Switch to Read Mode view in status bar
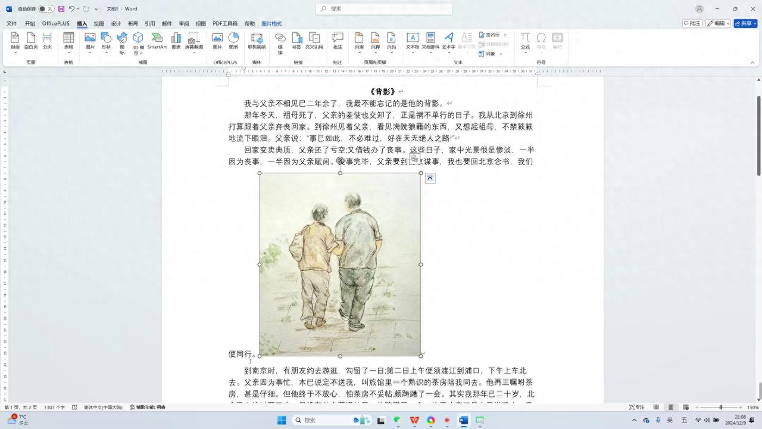The height and width of the screenshot is (429, 762). pyautogui.click(x=656, y=407)
